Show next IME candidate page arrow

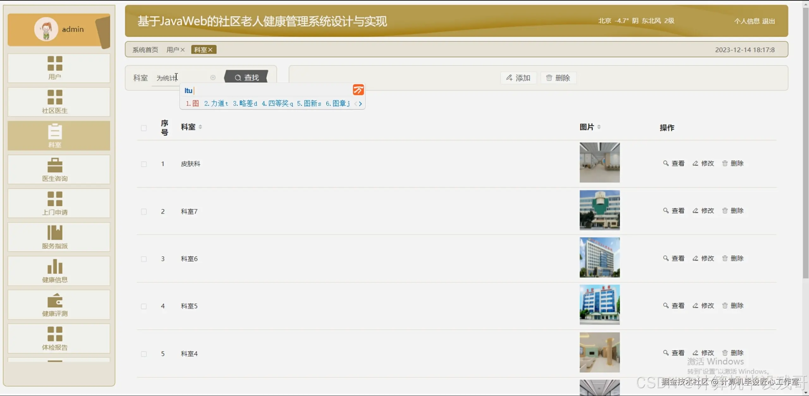[x=360, y=104]
